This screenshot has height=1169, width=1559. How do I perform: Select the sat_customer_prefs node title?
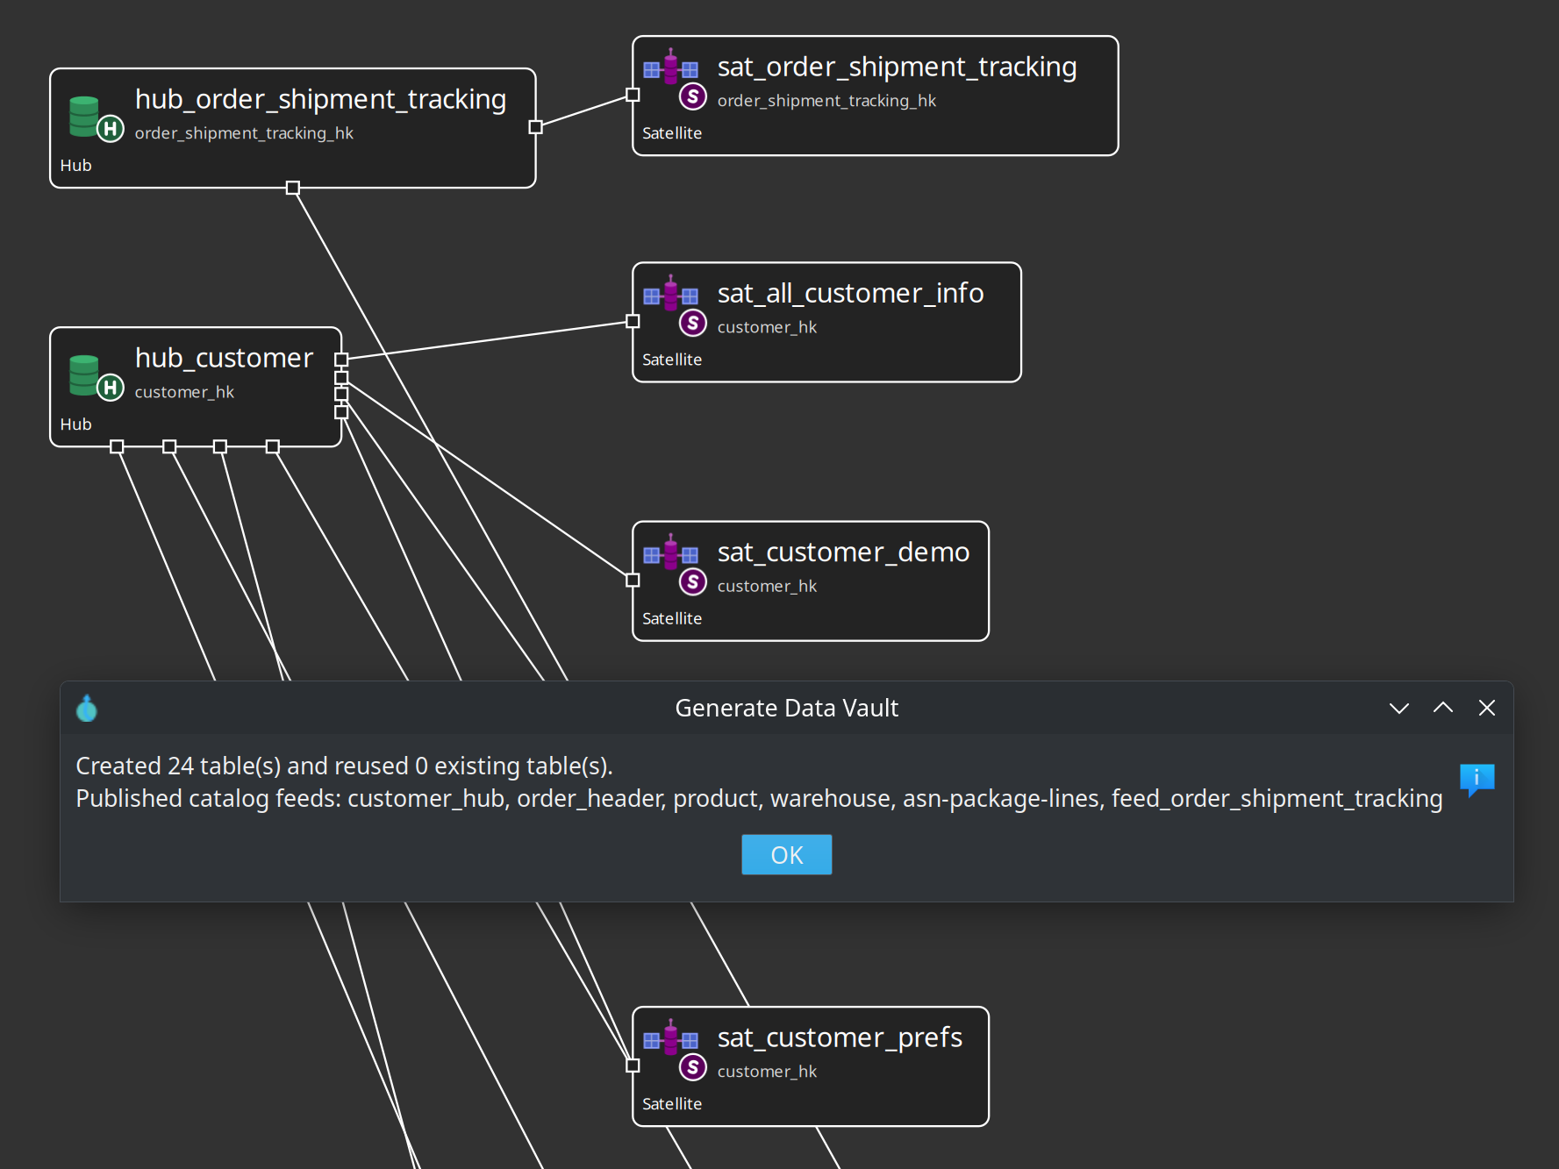pos(840,1037)
